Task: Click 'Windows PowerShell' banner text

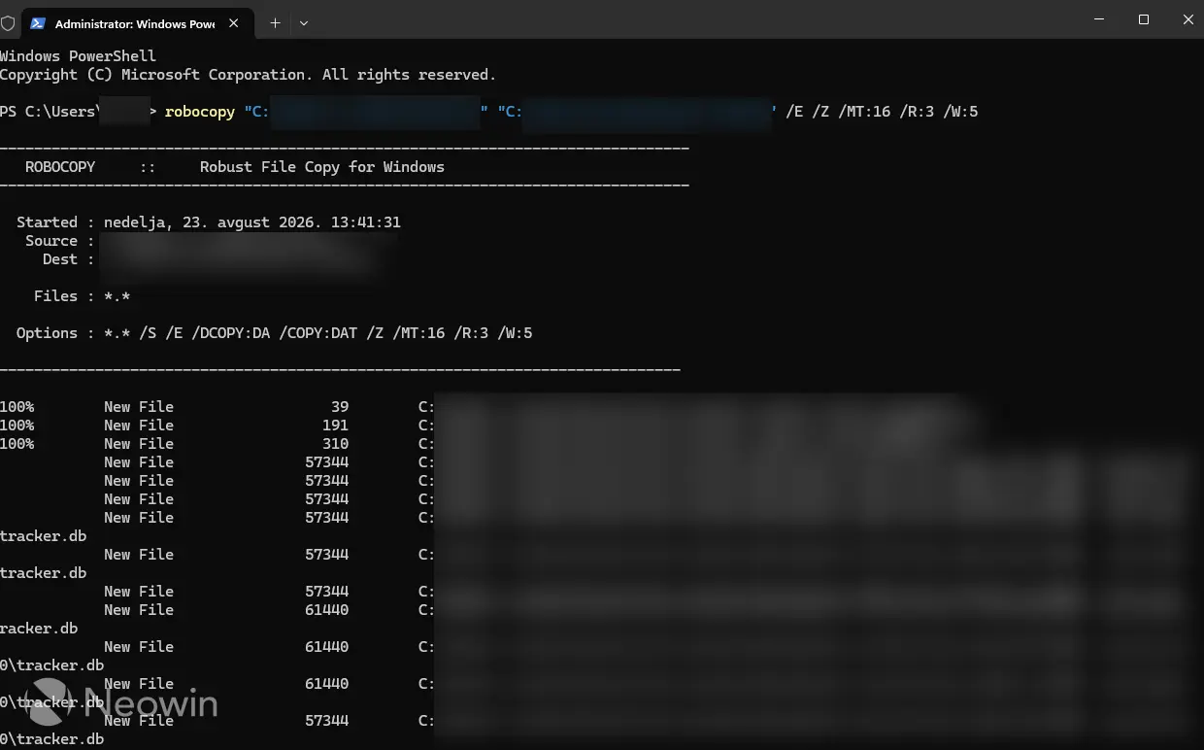Action: [x=78, y=56]
